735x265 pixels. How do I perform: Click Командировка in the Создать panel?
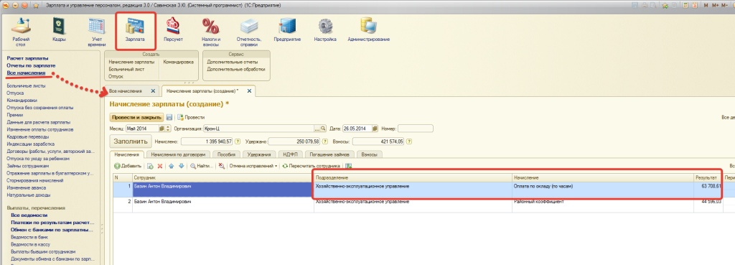coord(179,62)
